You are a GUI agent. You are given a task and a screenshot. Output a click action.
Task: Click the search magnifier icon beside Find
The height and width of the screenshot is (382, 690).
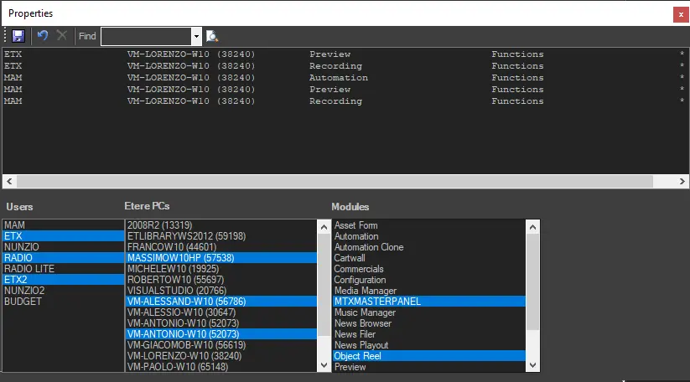[211, 36]
